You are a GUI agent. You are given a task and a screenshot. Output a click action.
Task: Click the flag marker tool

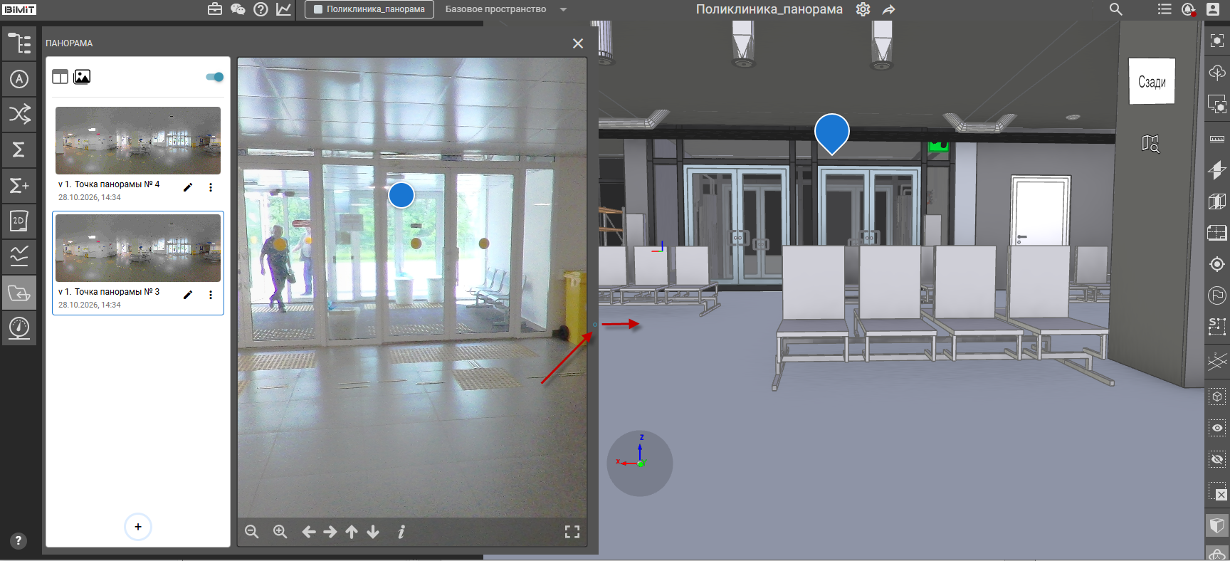click(1217, 295)
